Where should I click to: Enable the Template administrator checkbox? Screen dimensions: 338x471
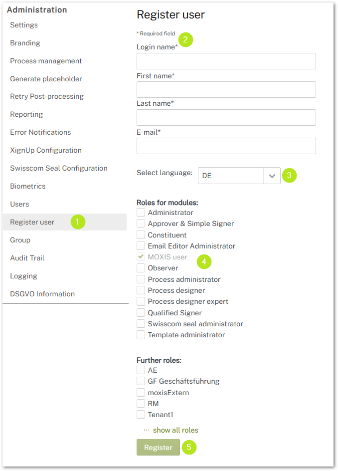[x=141, y=335]
